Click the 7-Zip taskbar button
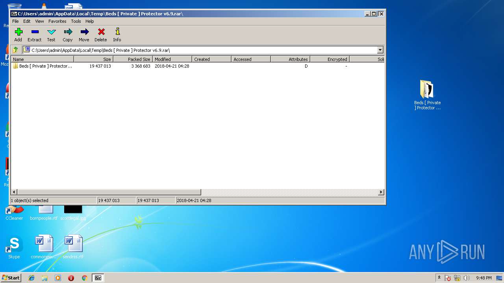504x283 pixels. point(98,278)
